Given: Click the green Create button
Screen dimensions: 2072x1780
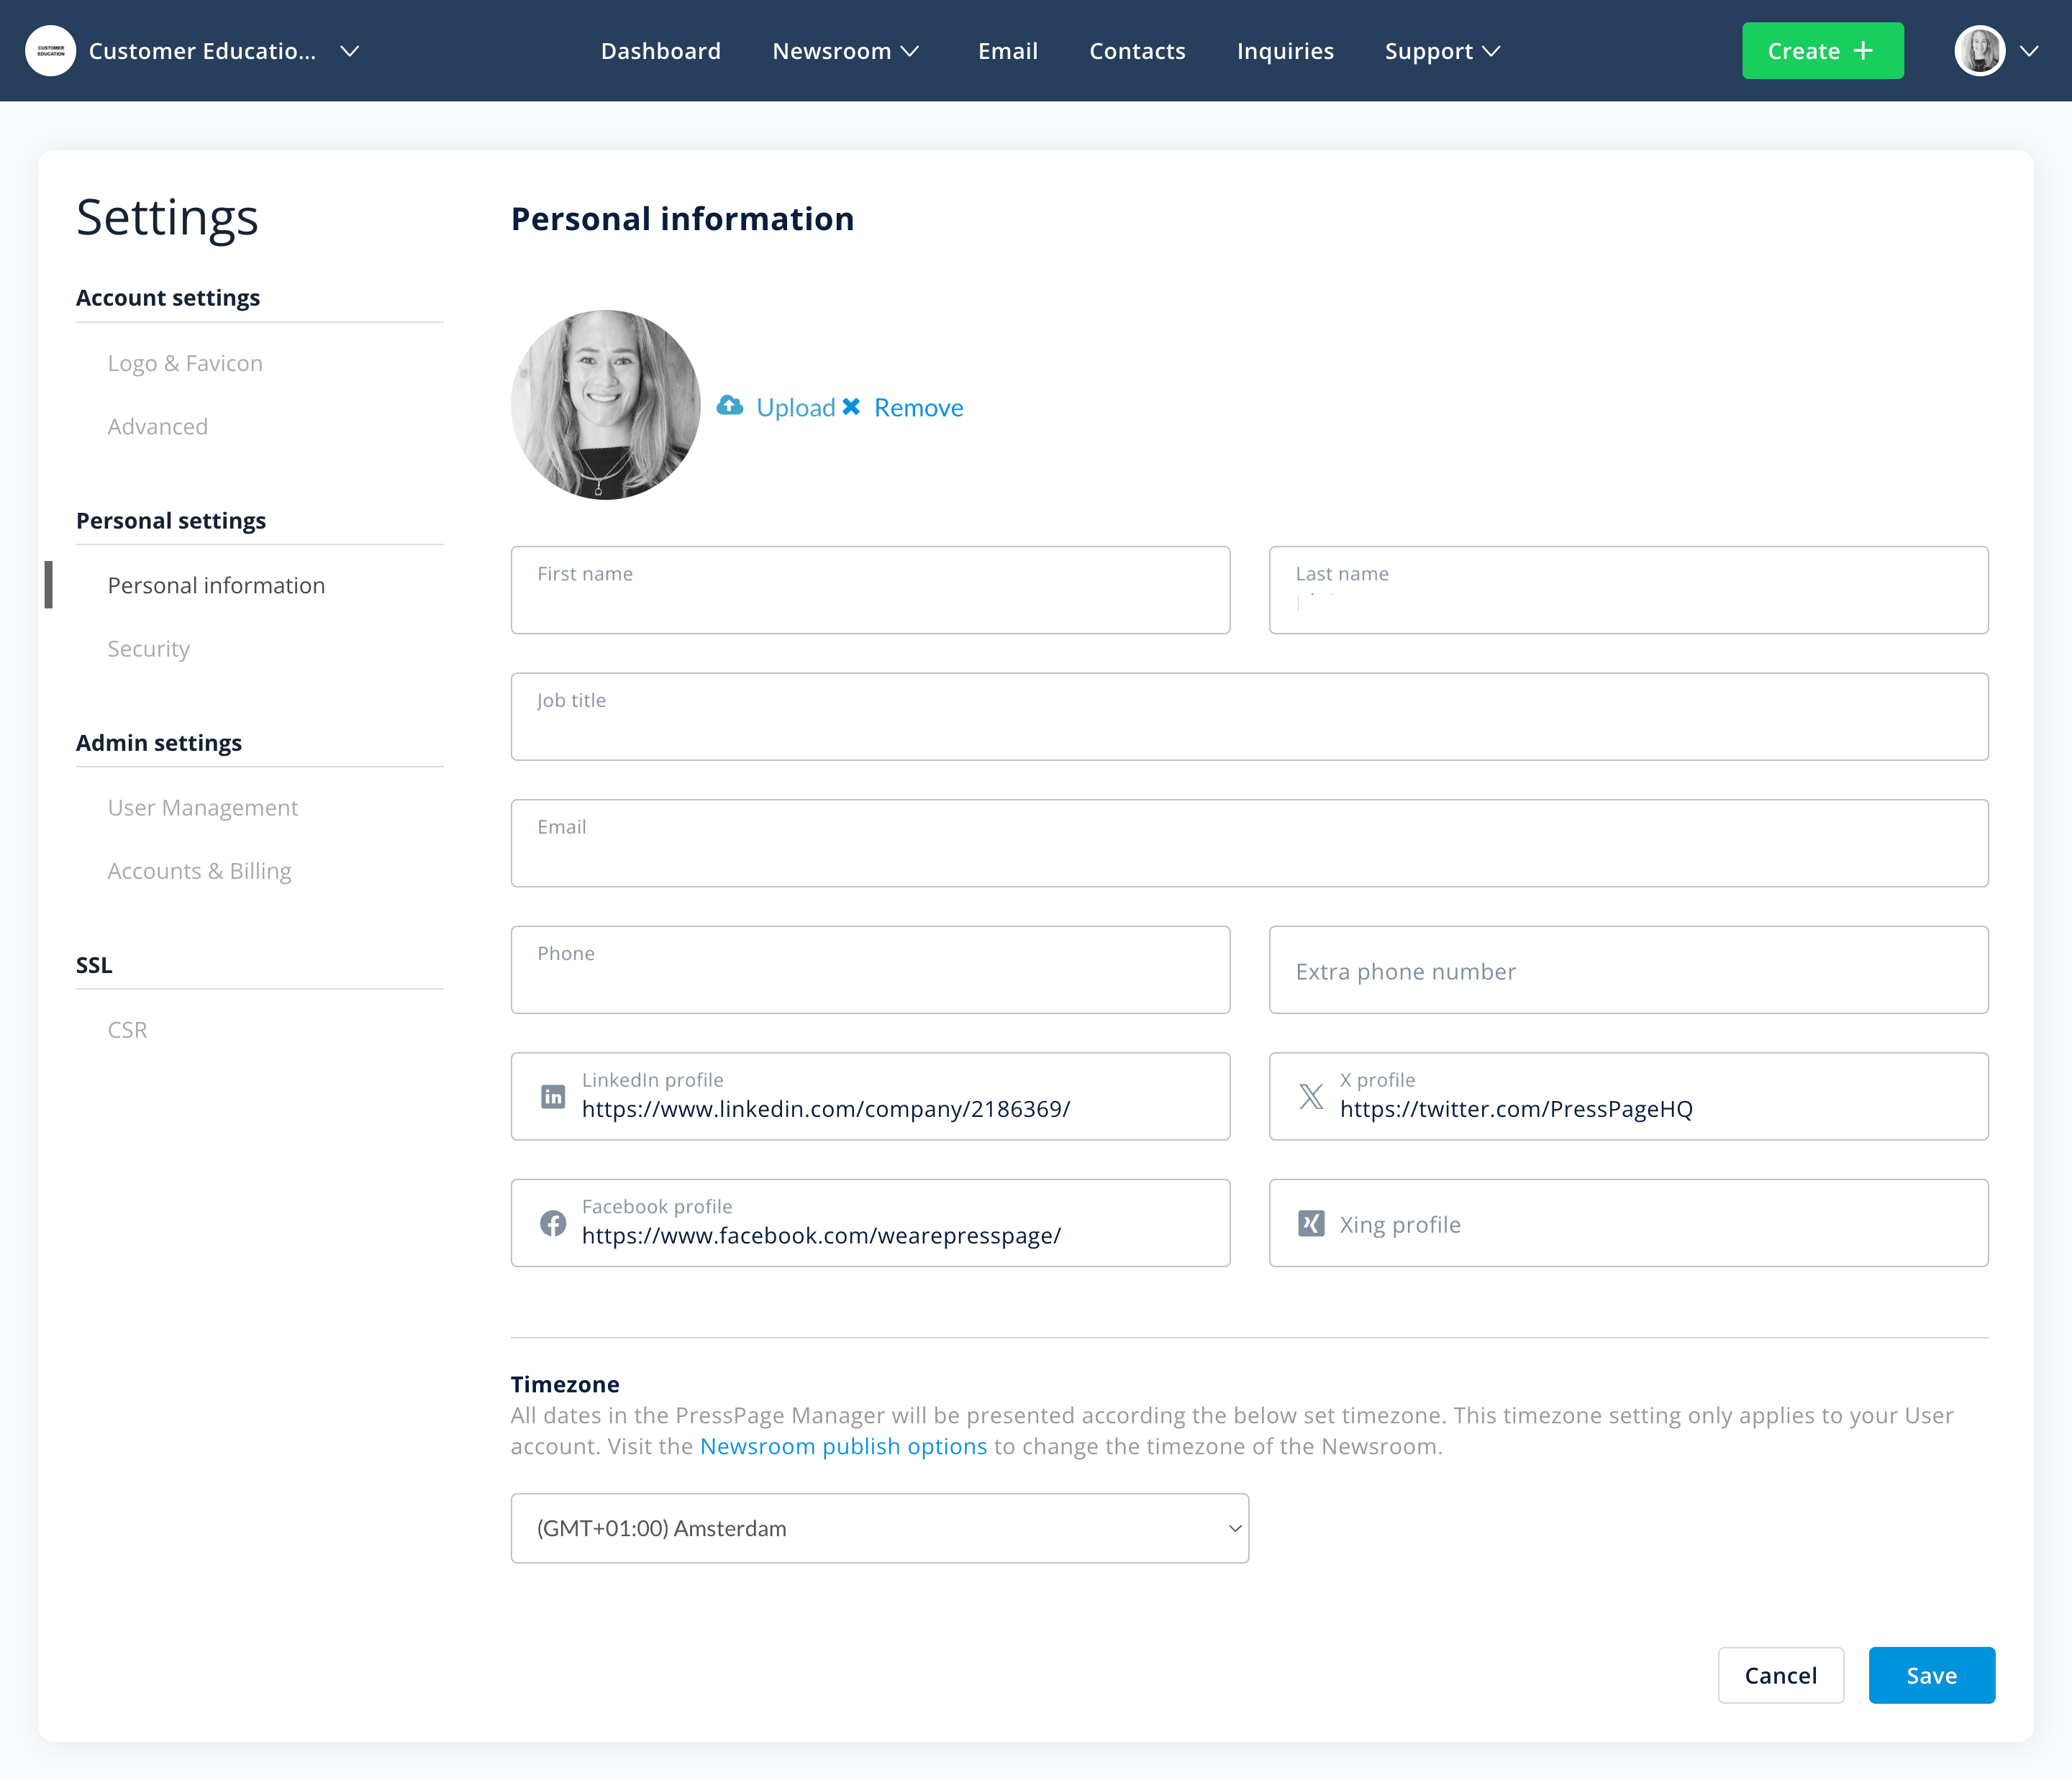Looking at the screenshot, I should (x=1822, y=51).
